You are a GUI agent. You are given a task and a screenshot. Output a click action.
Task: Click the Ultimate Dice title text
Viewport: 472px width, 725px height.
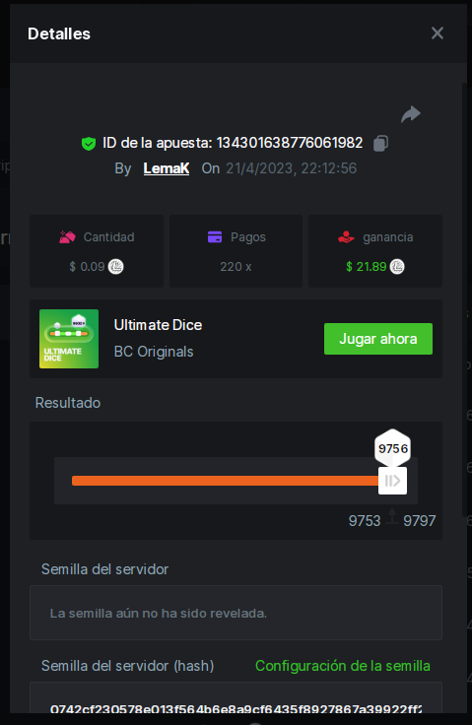point(159,325)
